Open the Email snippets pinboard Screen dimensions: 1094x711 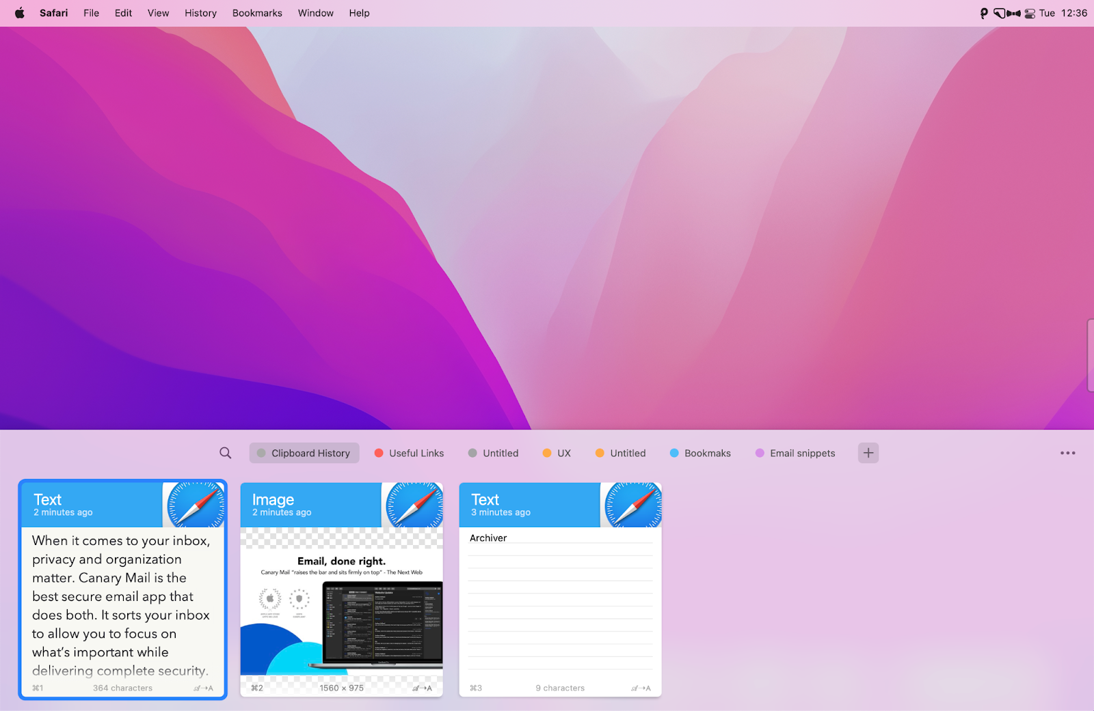tap(795, 453)
